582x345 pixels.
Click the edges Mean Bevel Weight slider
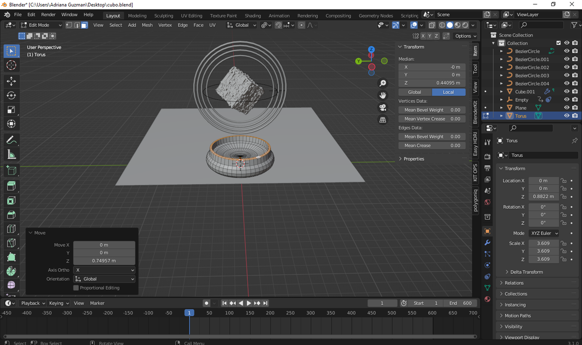click(x=432, y=137)
